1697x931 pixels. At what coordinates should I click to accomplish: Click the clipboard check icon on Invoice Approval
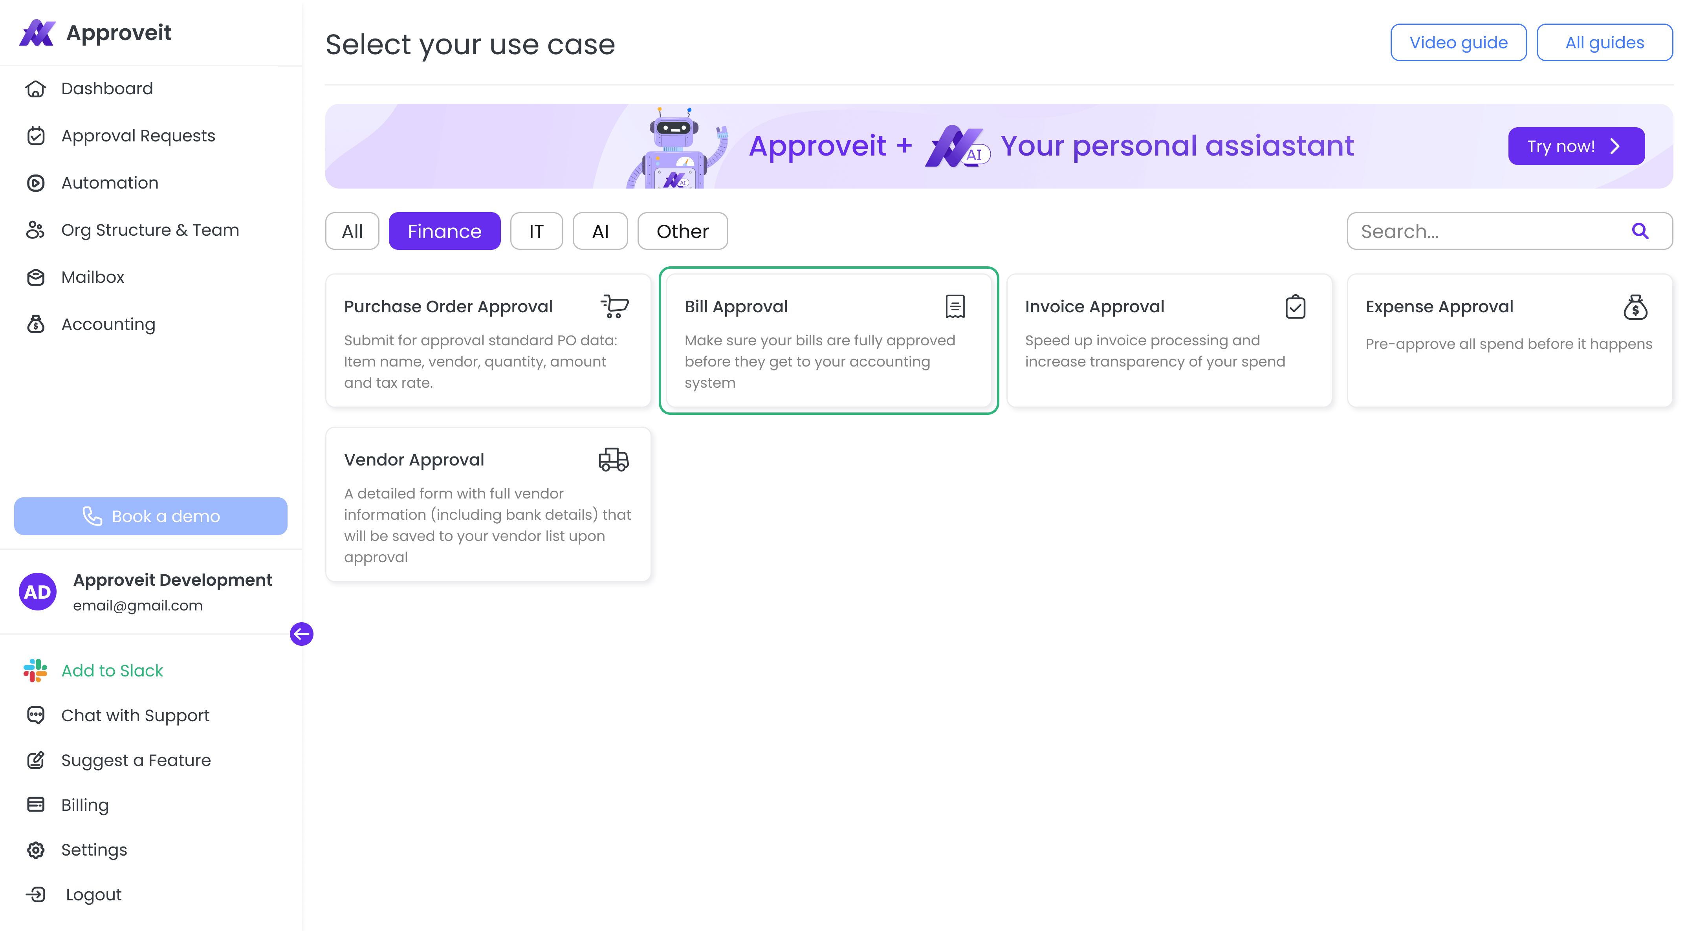[1295, 306]
